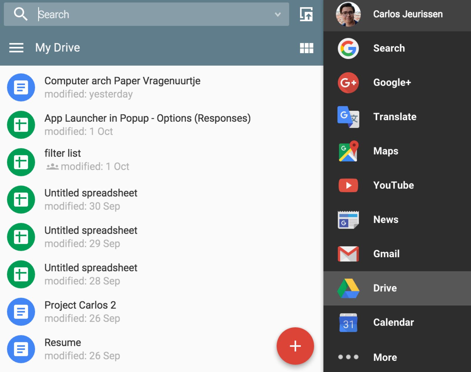The width and height of the screenshot is (471, 372).
Task: Click the open-in-new-window icon near search
Action: pyautogui.click(x=306, y=14)
